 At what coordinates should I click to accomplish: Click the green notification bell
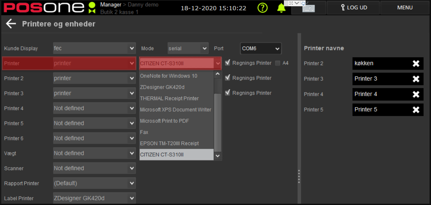click(281, 8)
